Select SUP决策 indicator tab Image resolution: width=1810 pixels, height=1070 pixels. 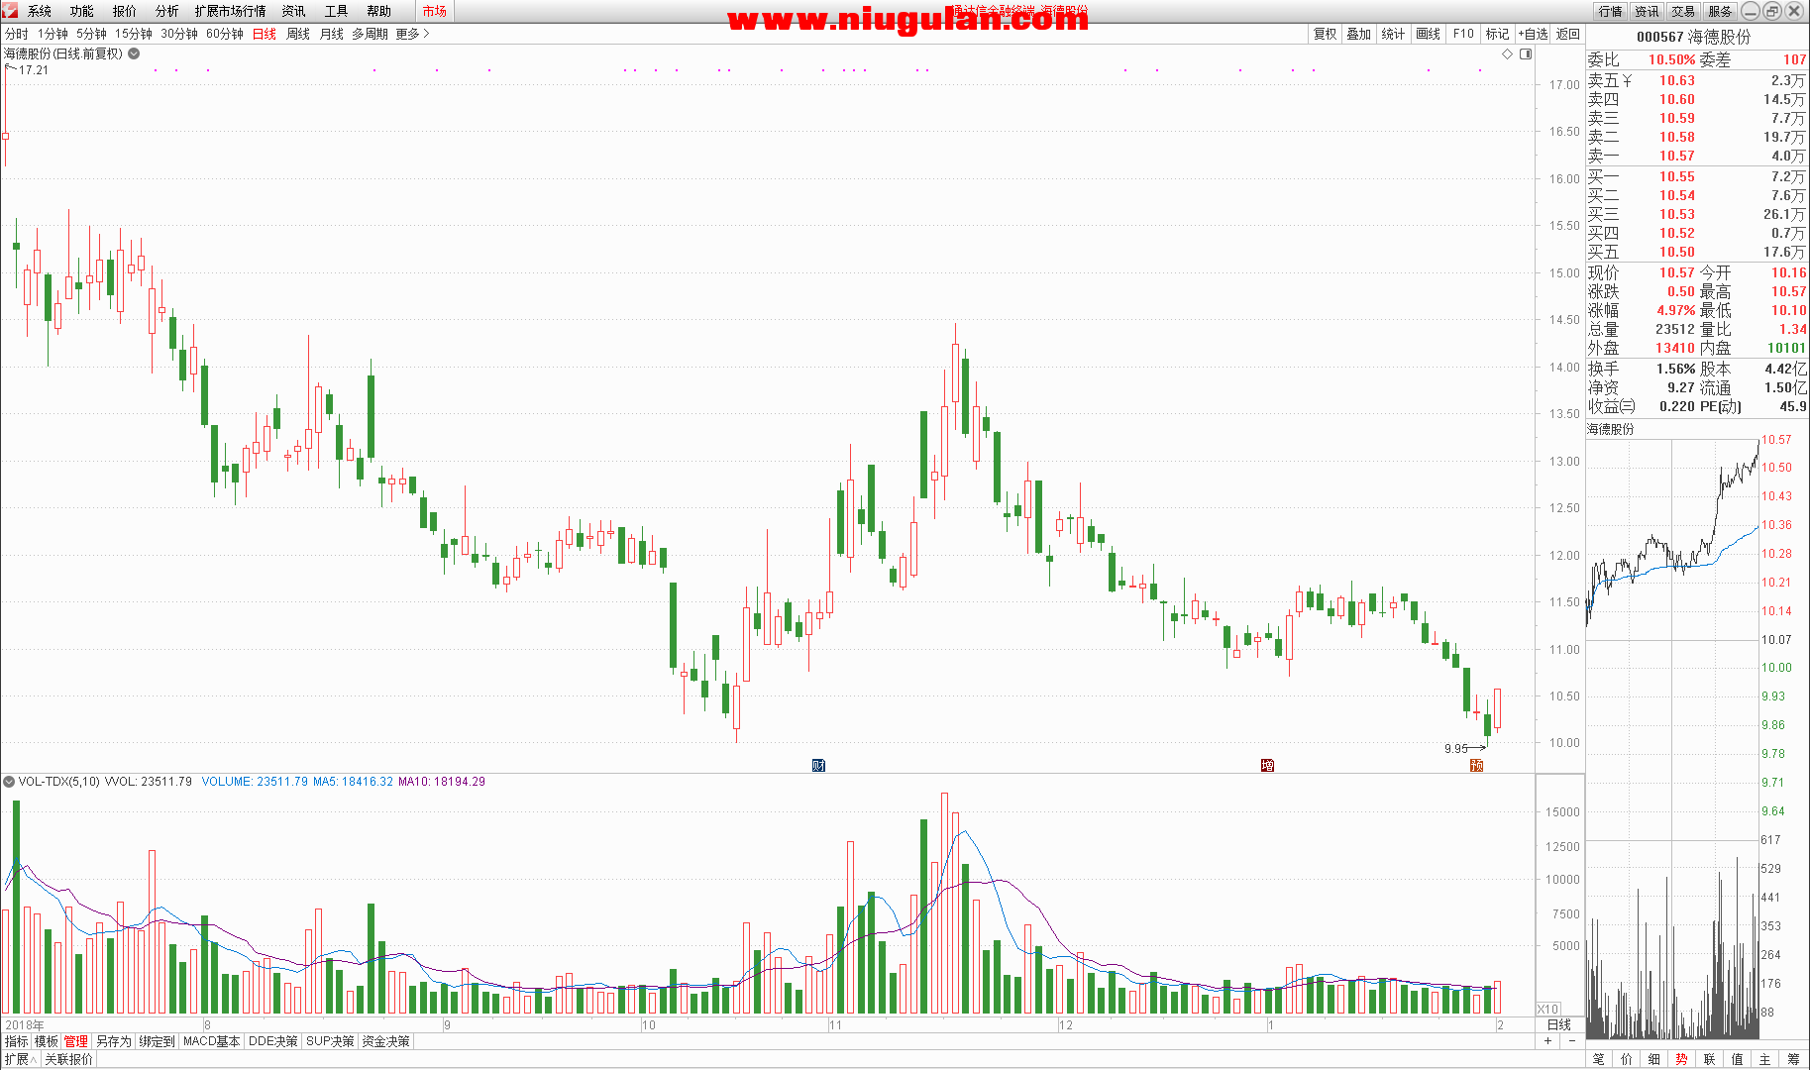pos(331,1041)
